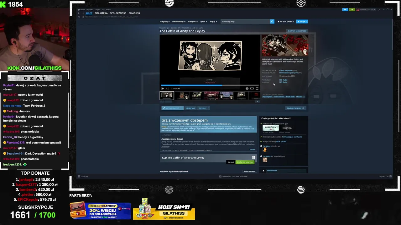Screen dimensions: 401x225
Task: Click the Obserwuj button
Action: [x=190, y=108]
